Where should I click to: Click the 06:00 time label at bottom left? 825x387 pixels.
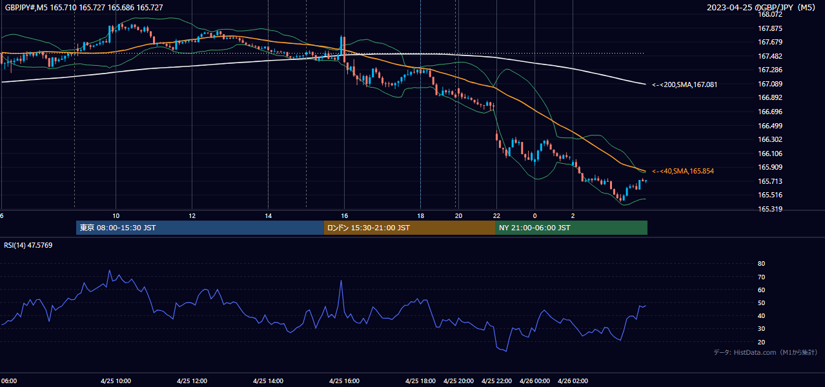pos(9,381)
